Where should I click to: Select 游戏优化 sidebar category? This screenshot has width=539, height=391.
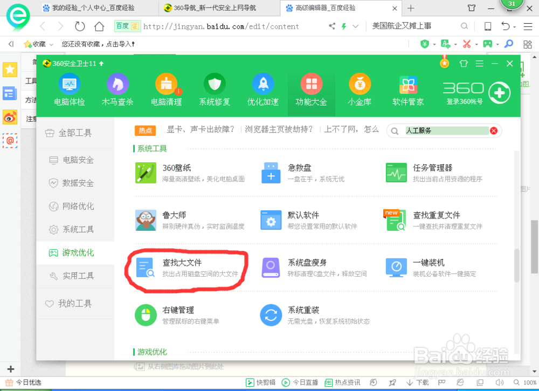tap(74, 253)
